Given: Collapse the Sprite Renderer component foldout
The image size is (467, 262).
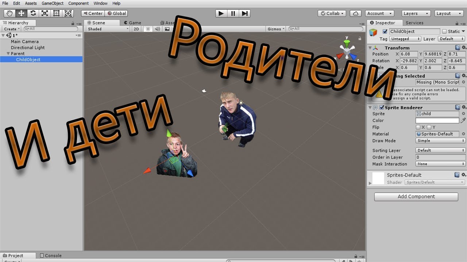Looking at the screenshot, I should pyautogui.click(x=370, y=107).
